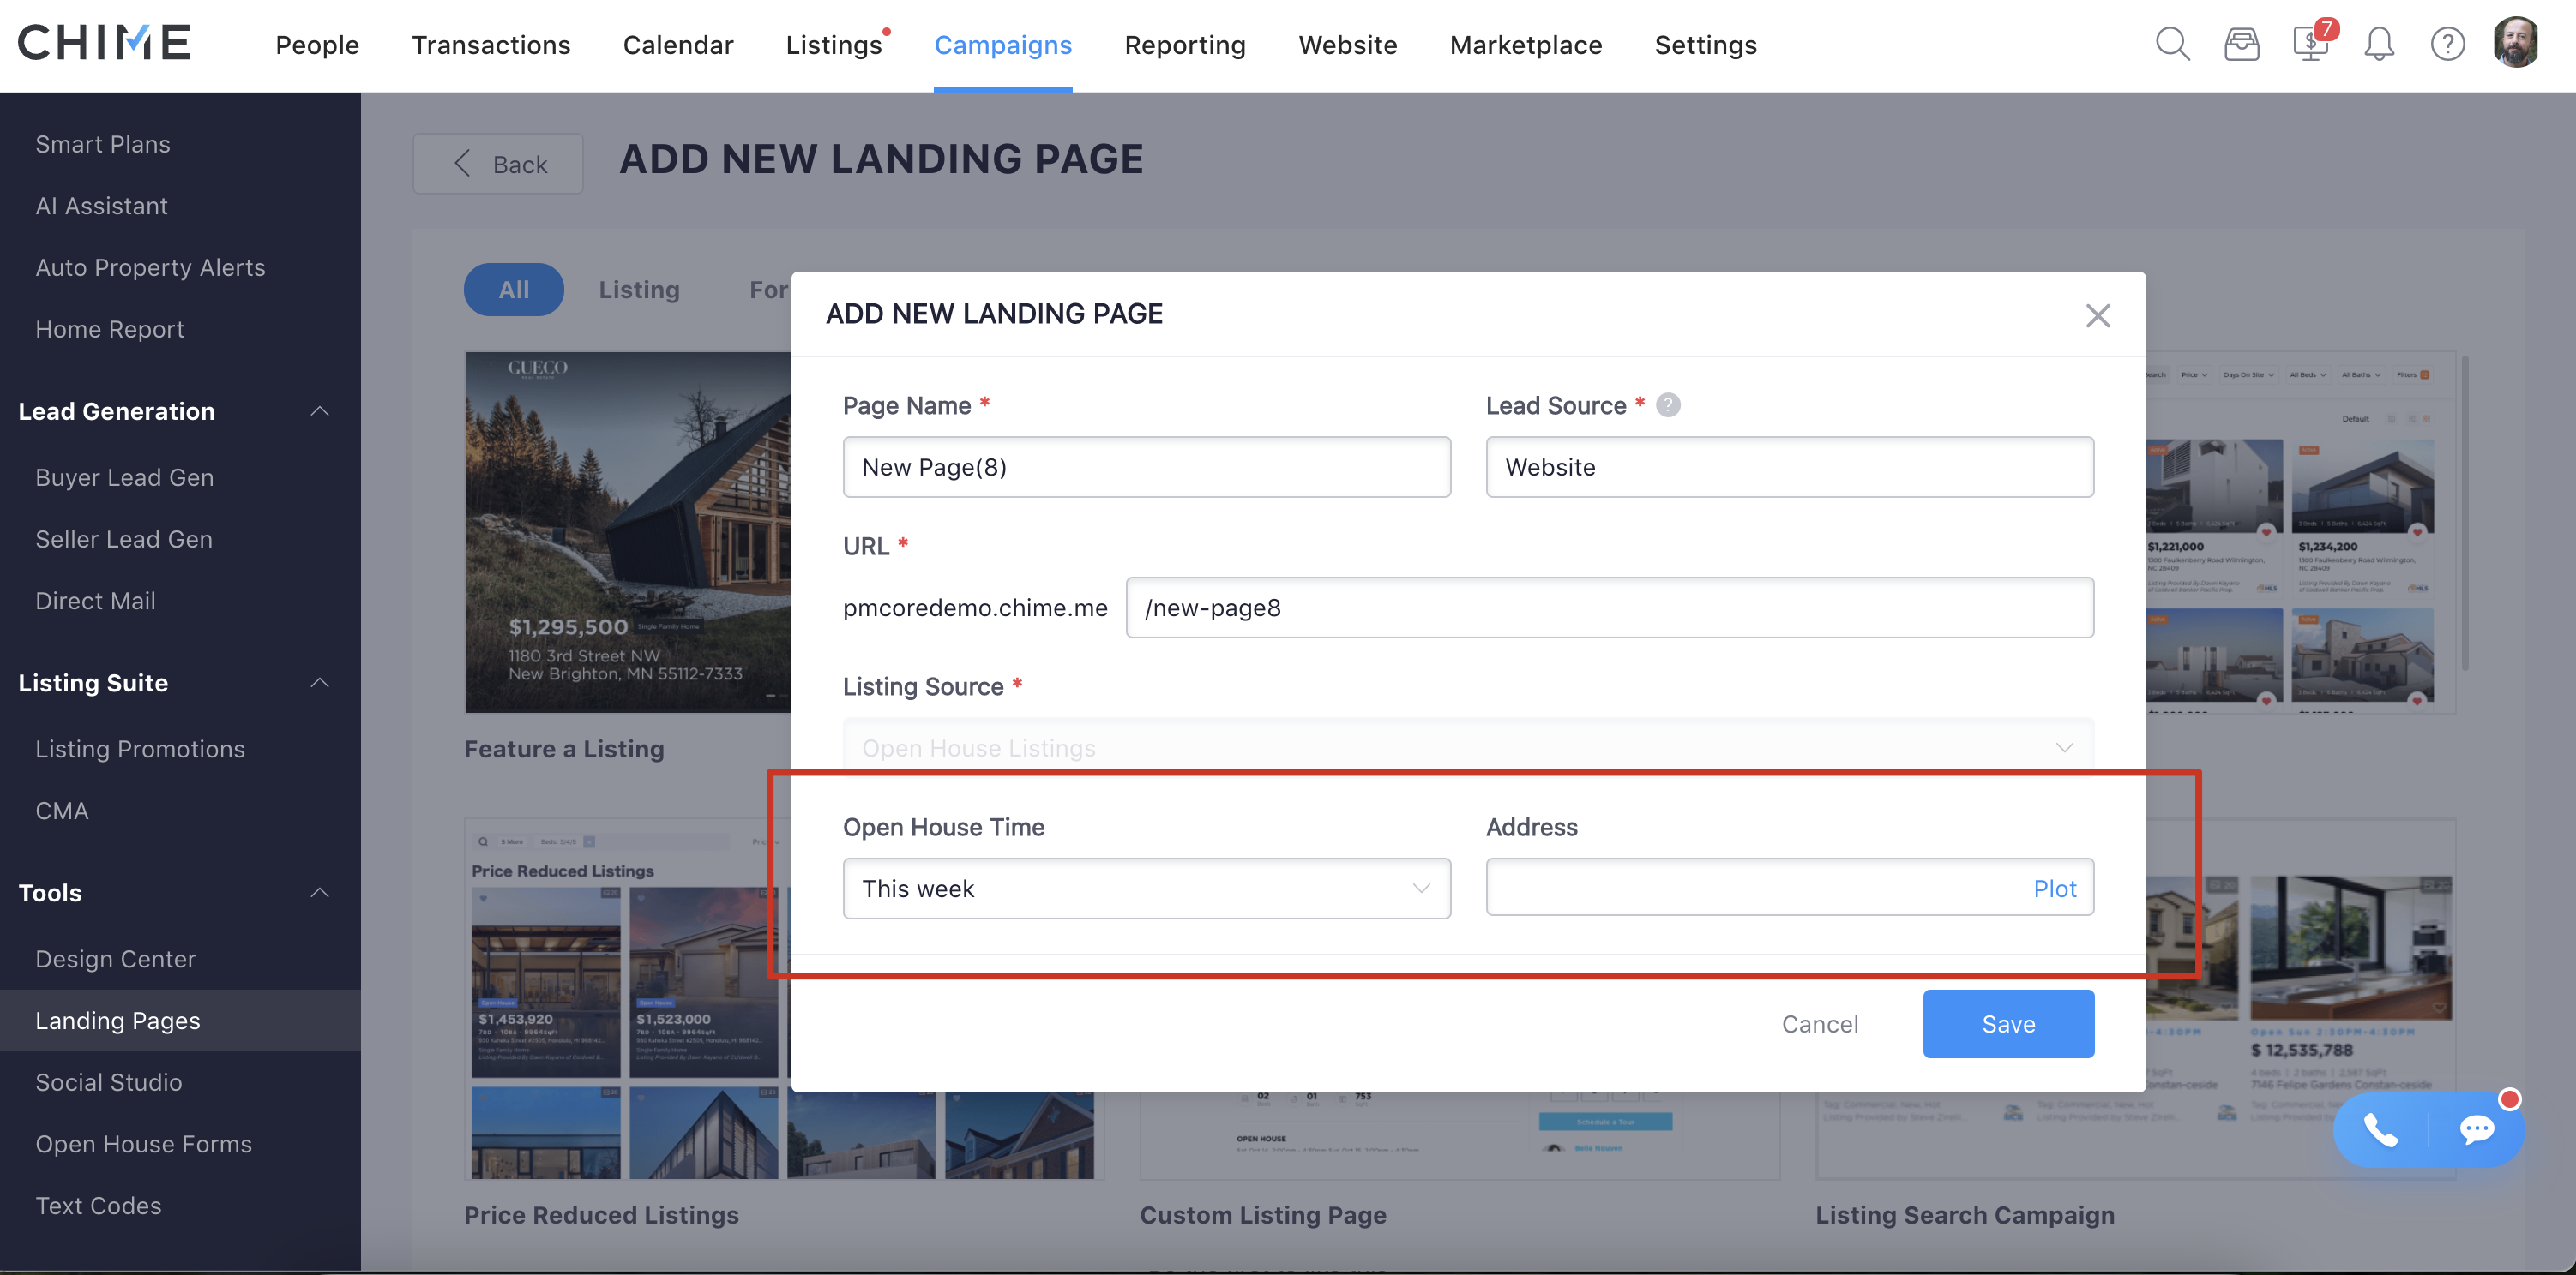Click the Feature a Listing caption
The image size is (2576, 1275).
564,750
